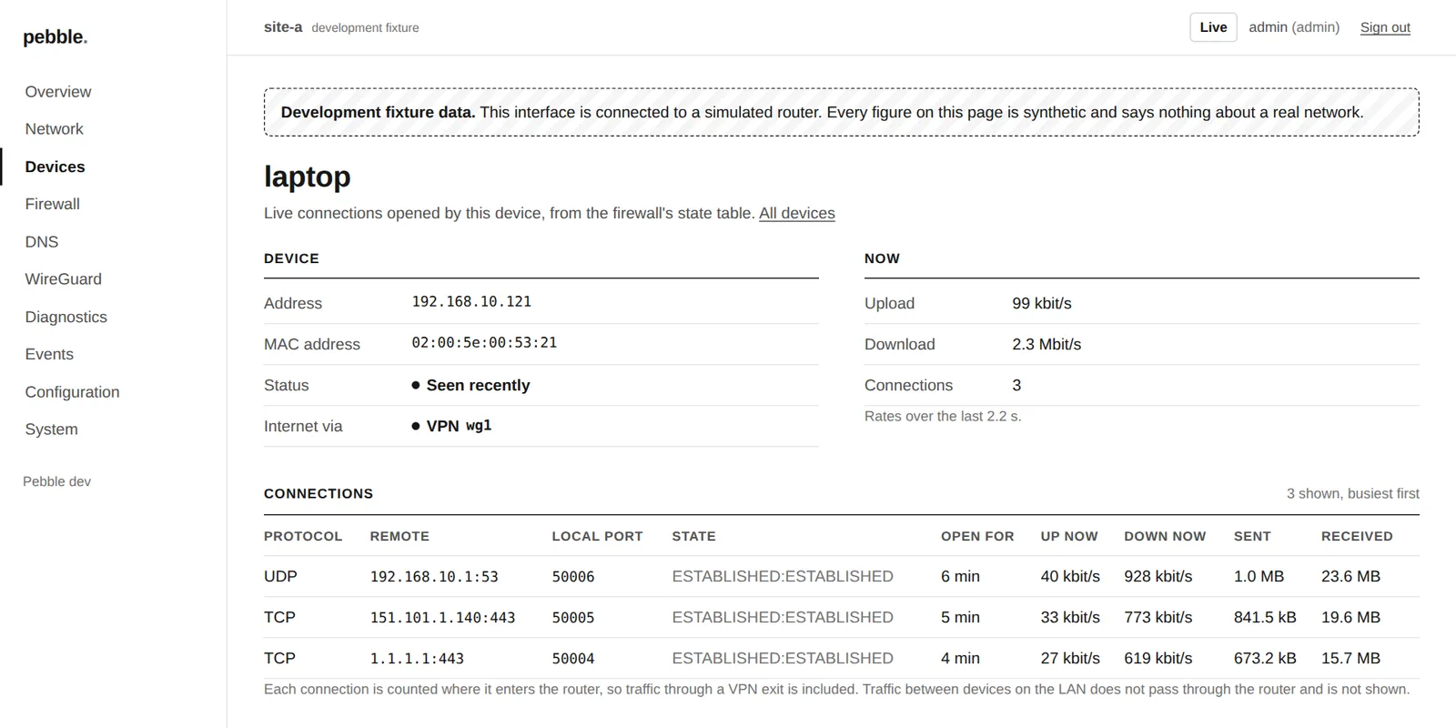Click the Sent column header

pos(1252,536)
